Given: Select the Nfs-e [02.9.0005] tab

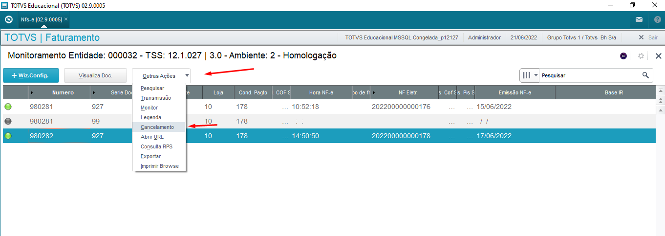Looking at the screenshot, I should (x=41, y=19).
